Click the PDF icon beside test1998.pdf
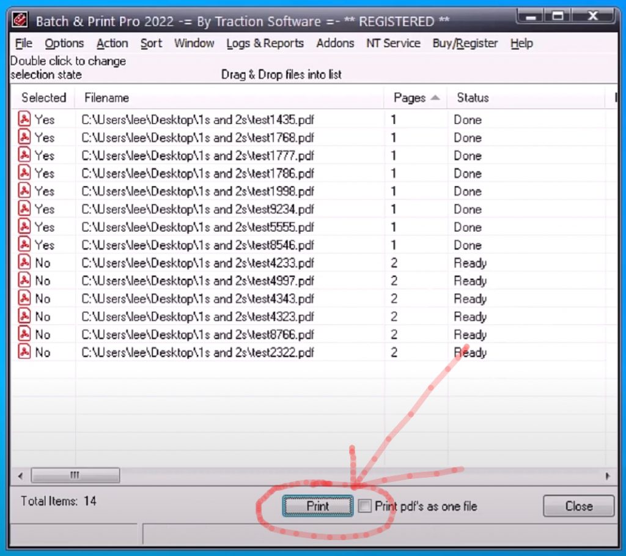Image resolution: width=626 pixels, height=556 pixels. point(22,191)
